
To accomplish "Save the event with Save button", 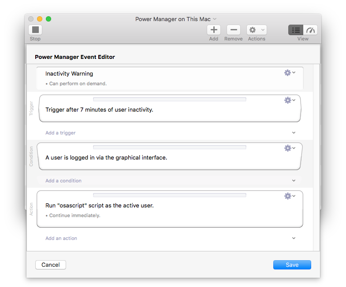I will click(292, 265).
